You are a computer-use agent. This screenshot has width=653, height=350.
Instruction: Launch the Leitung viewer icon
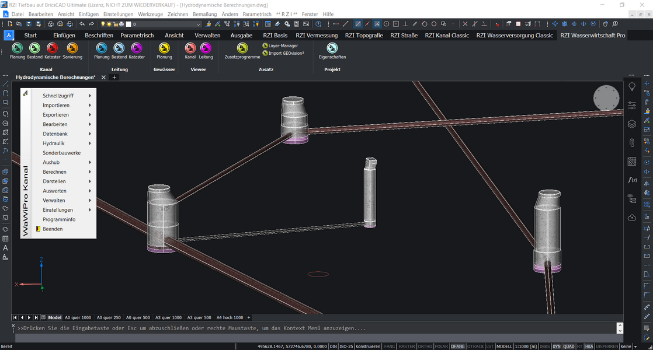(x=206, y=48)
